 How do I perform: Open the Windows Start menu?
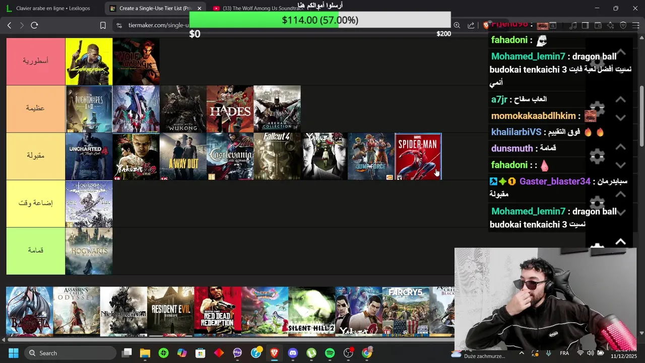(13, 353)
